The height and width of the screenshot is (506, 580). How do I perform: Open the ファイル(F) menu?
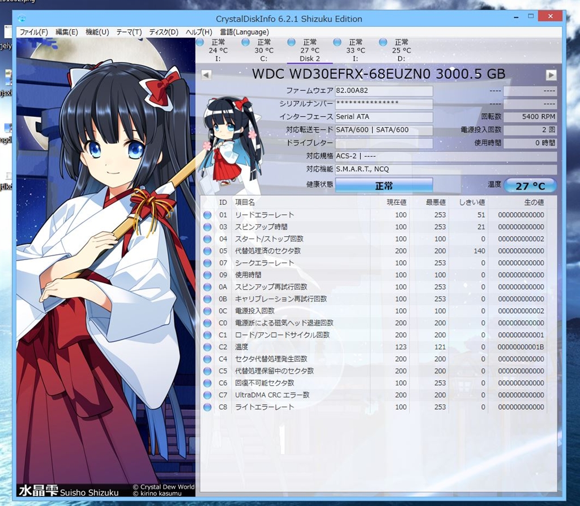click(33, 32)
